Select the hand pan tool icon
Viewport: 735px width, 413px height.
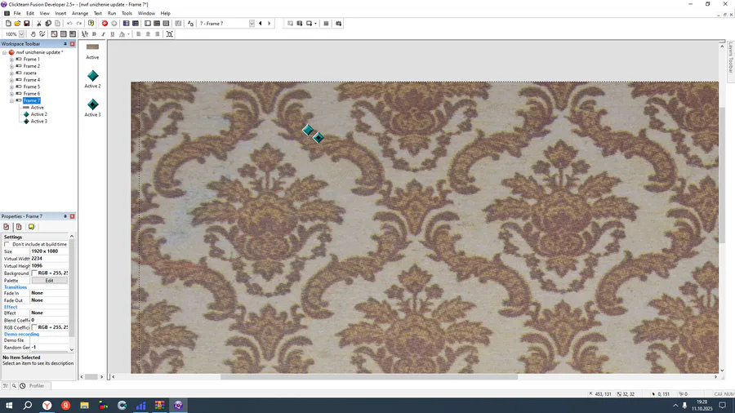(33, 34)
